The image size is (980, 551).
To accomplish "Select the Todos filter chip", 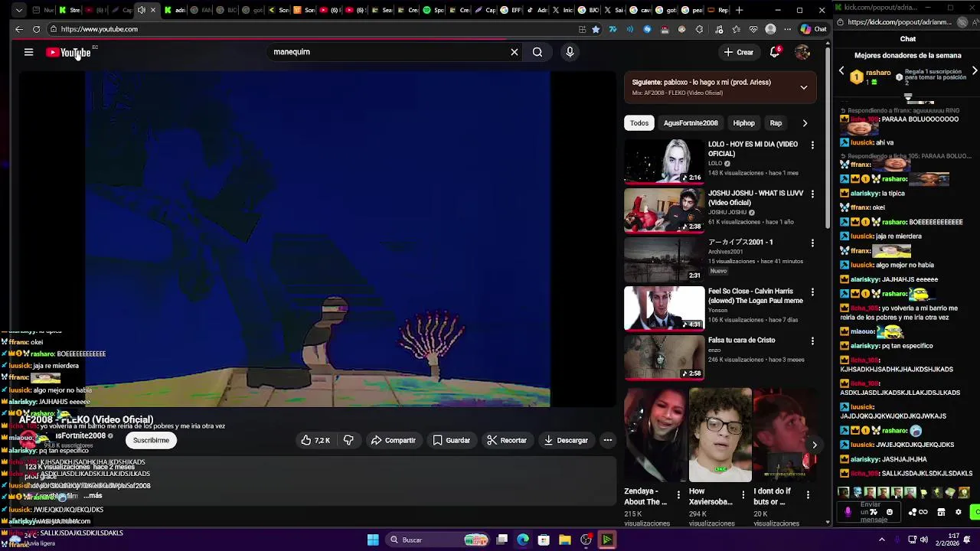I will coord(639,123).
